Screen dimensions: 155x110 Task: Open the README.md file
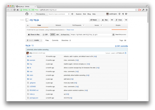(34, 90)
